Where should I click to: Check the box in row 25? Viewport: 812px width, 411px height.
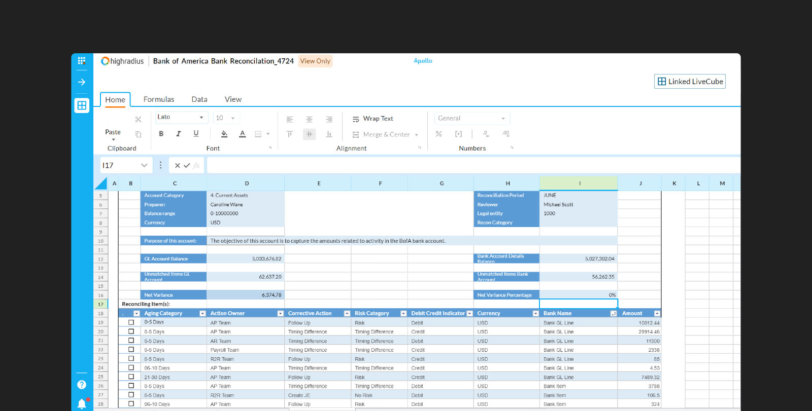[131, 377]
